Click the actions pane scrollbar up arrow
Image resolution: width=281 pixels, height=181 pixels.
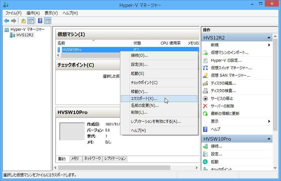[x=275, y=36]
